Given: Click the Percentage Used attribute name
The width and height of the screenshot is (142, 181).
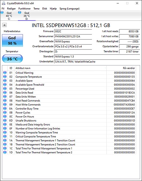Looking at the screenshot, I should point(25,89).
